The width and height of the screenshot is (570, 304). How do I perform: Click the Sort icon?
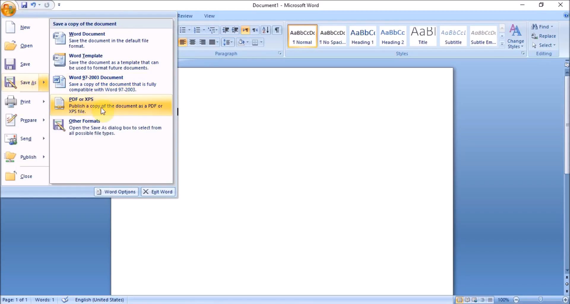pos(266,30)
